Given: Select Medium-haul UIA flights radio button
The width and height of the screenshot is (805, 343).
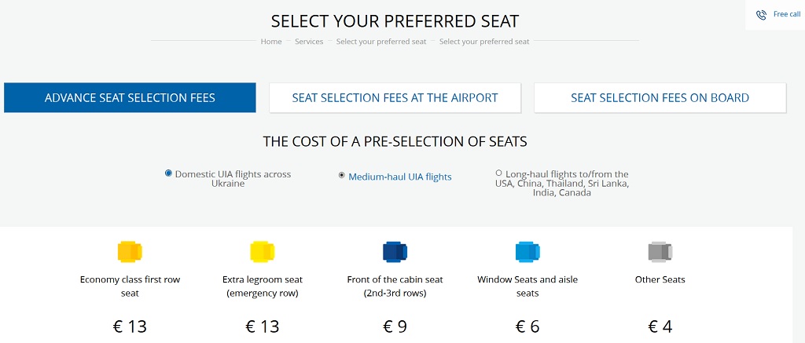Looking at the screenshot, I should [x=342, y=175].
